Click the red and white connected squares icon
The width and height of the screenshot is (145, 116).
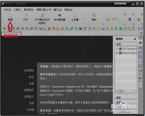point(90,29)
